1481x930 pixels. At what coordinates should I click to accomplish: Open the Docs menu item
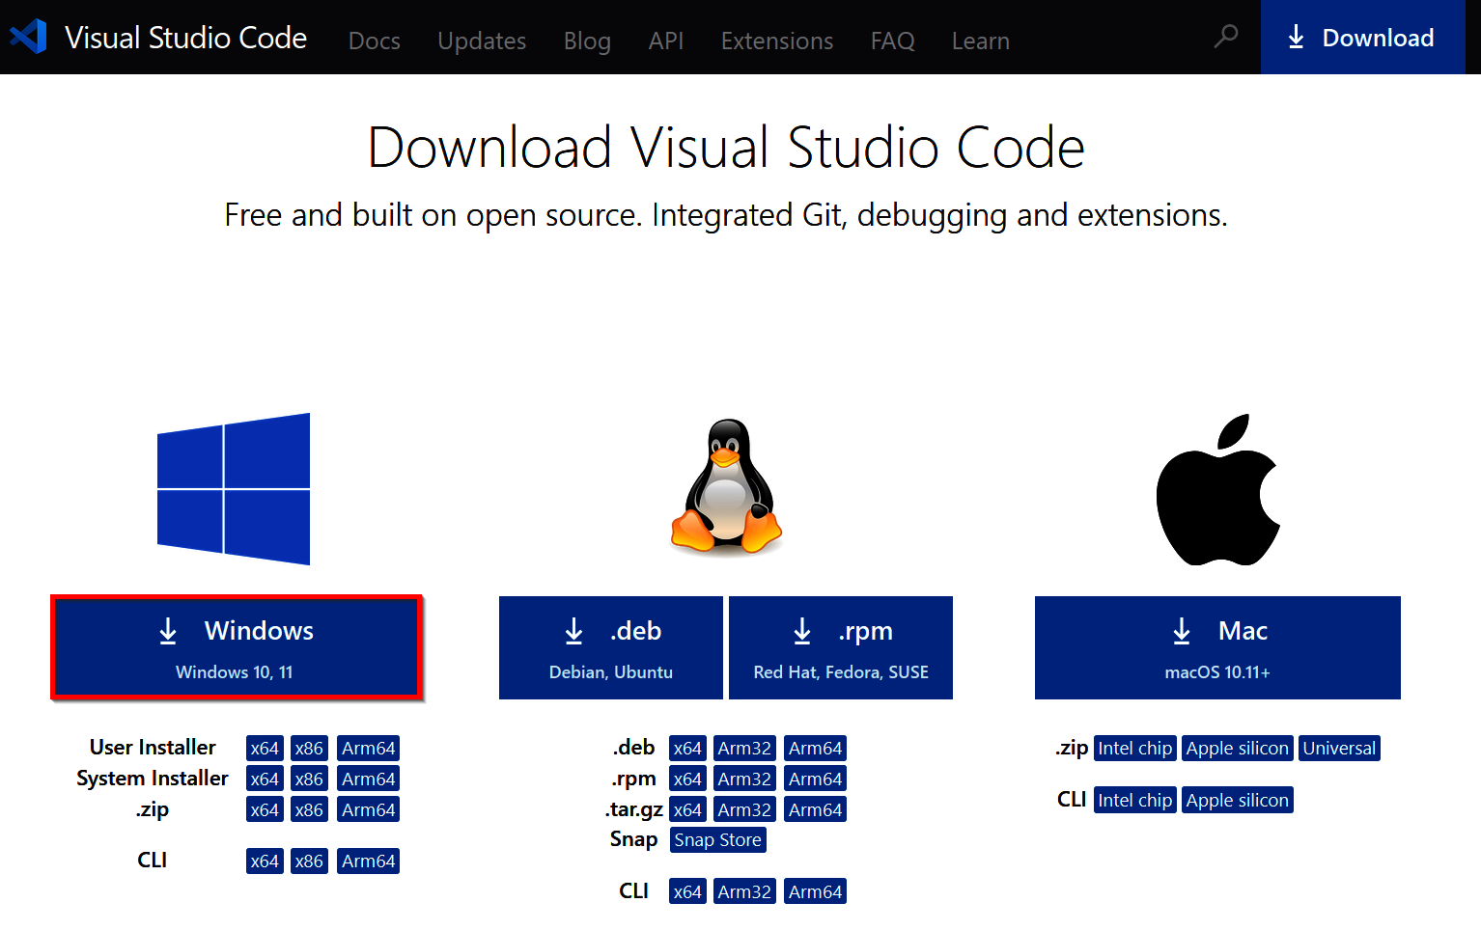[x=374, y=41]
